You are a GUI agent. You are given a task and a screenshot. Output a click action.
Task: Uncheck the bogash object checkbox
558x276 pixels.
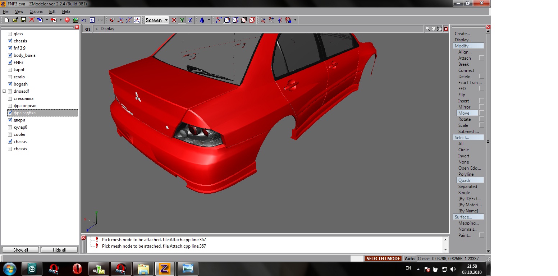(10, 84)
